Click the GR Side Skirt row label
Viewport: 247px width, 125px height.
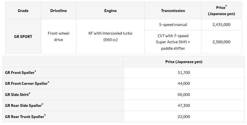[17, 95]
